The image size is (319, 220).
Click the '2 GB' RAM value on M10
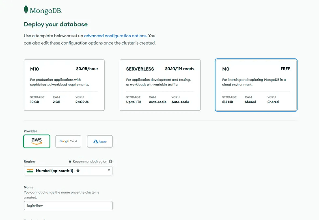56,102
